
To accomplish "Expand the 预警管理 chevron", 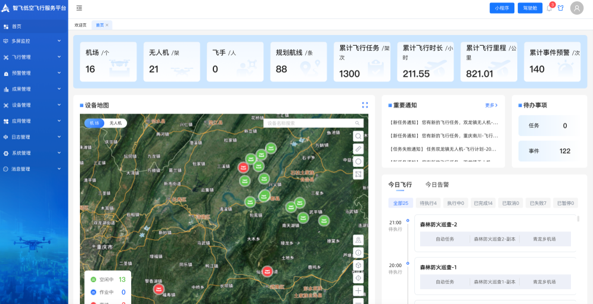I will (59, 73).
